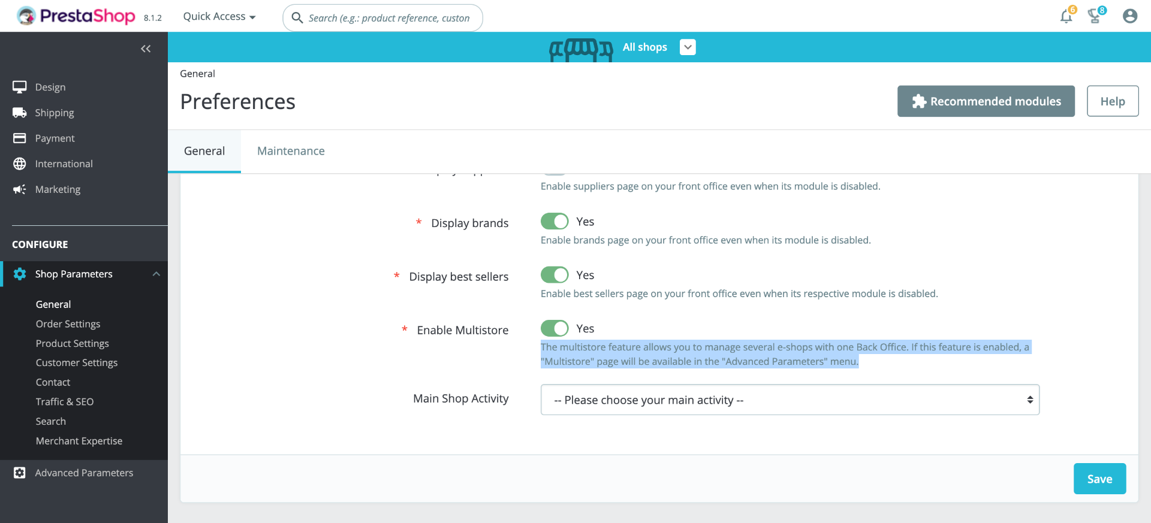Open Traffic & SEO in the sidebar
This screenshot has height=523, width=1151.
coord(64,402)
